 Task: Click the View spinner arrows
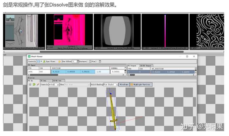click(100, 61)
